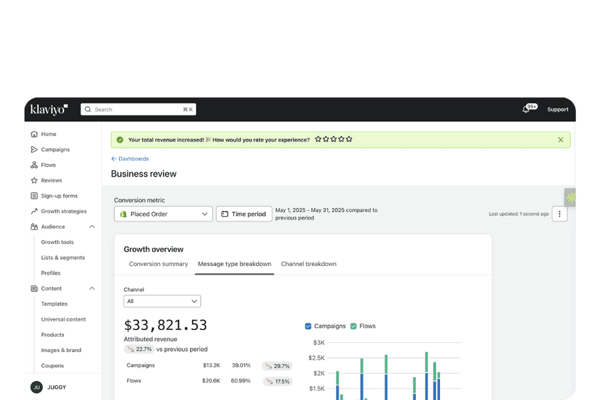The width and height of the screenshot is (600, 400).
Task: Click the Campaigns $13.2K value
Action: [x=211, y=365]
